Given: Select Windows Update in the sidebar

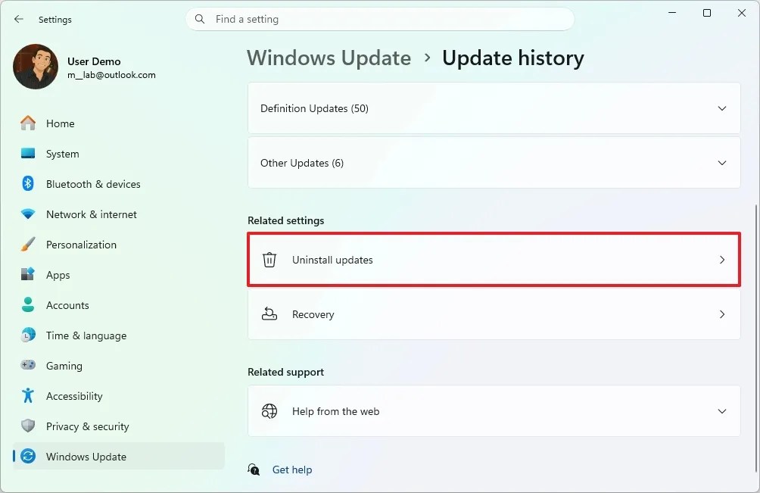Looking at the screenshot, I should pyautogui.click(x=86, y=457).
